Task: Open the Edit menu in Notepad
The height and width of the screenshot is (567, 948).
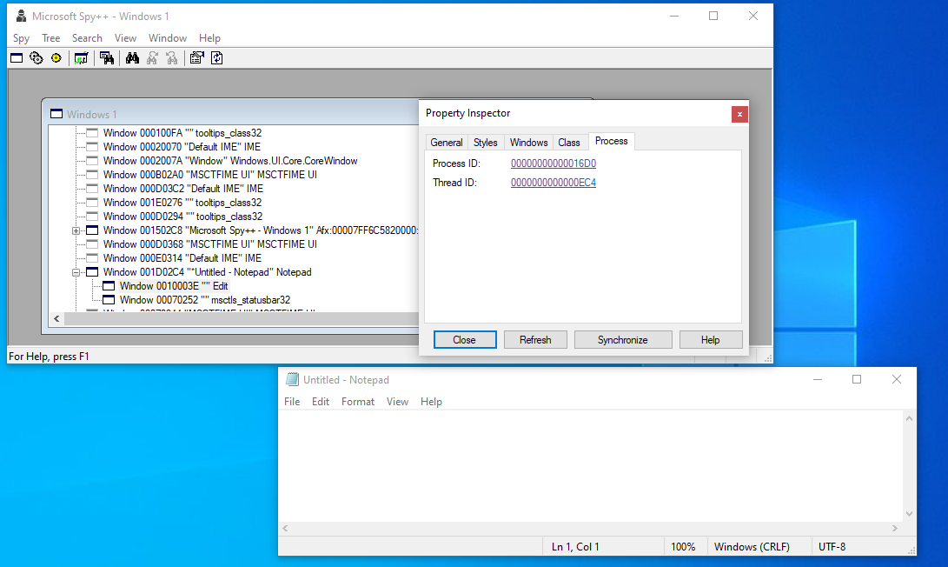Action: 321,402
